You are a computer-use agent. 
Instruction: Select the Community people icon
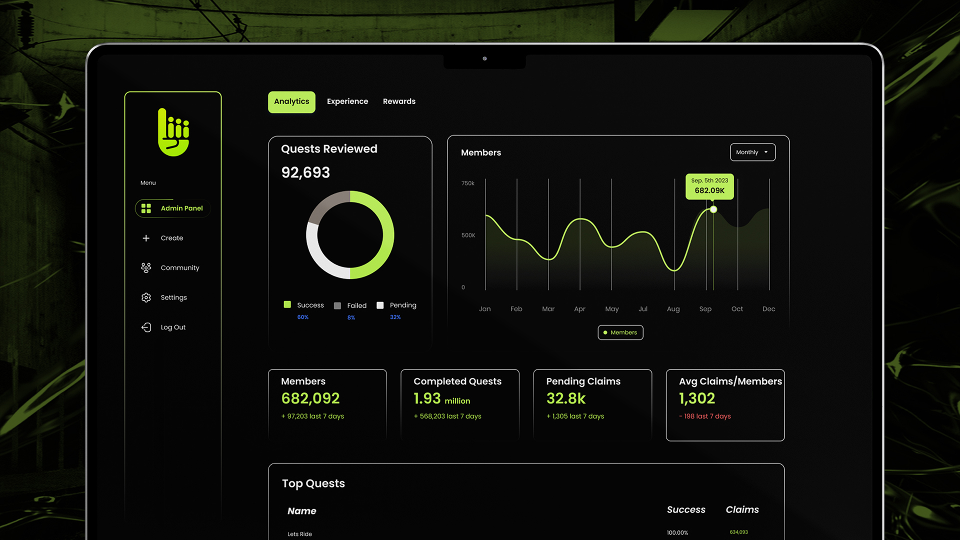click(146, 268)
